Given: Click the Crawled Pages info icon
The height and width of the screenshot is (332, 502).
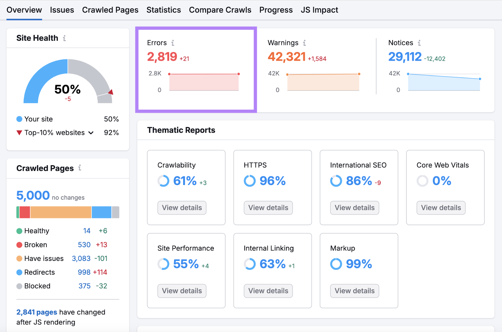Looking at the screenshot, I should 80,168.
